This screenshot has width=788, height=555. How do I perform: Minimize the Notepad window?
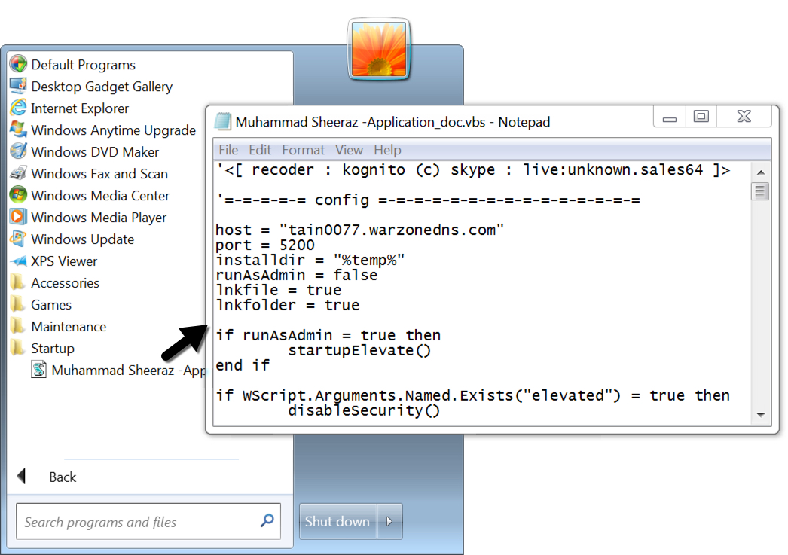click(670, 117)
